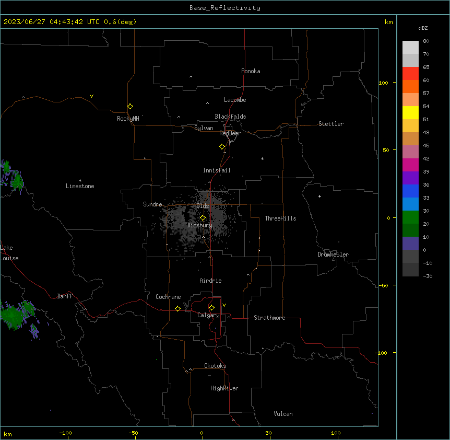
Task: Click the ThreeHills label
Action: 280,218
